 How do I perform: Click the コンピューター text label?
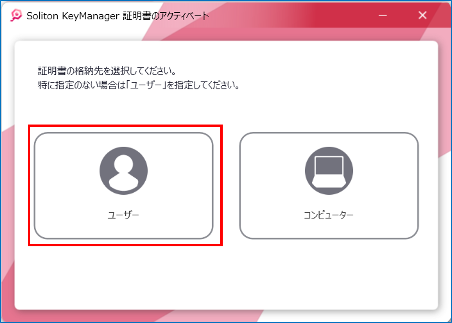329,215
